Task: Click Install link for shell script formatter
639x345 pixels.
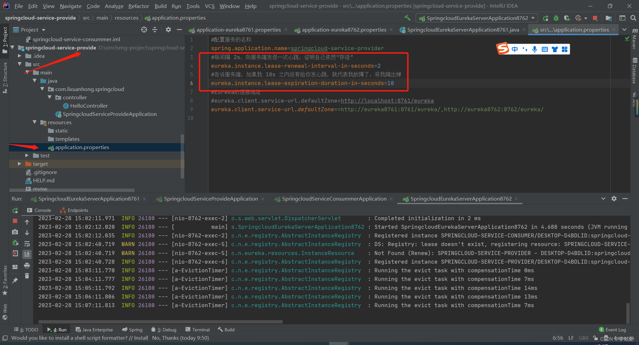Action: tap(141, 338)
